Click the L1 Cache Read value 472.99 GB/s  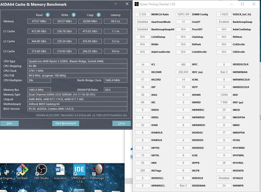tap(39, 31)
